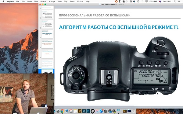Click the MK_speedlite.key document title
The width and height of the screenshot is (183, 114).
tap(108, 5)
